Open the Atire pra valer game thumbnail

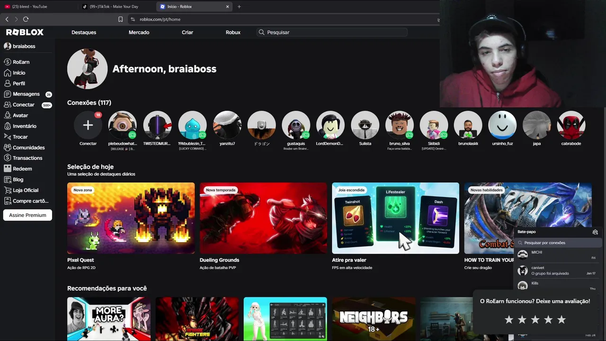click(x=395, y=218)
